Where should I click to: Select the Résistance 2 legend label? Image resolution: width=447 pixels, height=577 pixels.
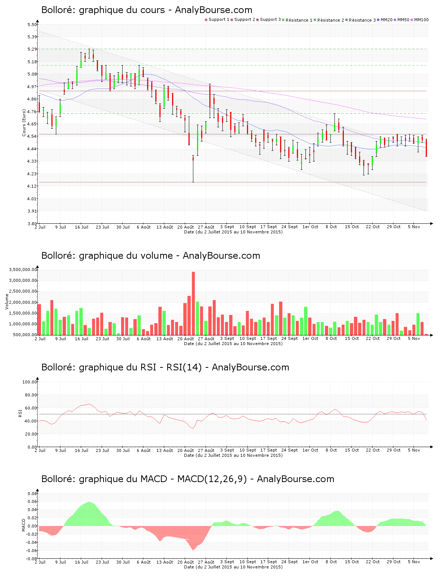[x=331, y=20]
